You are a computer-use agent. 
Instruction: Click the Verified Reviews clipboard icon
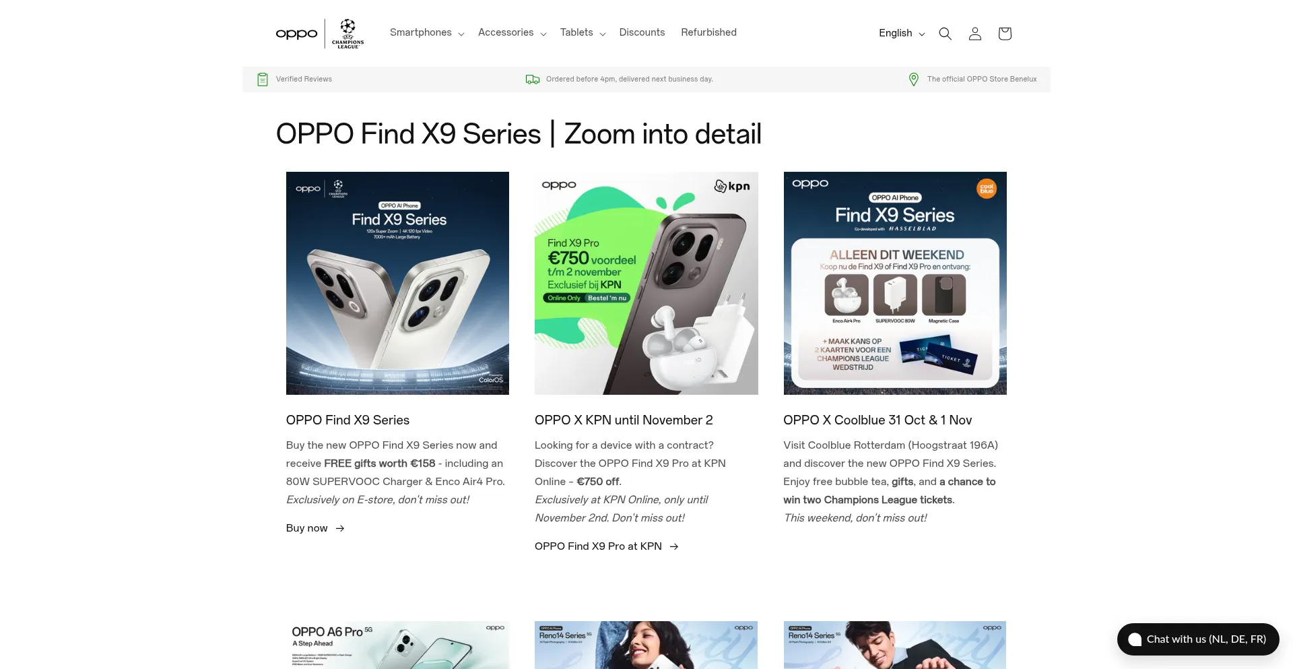click(263, 79)
